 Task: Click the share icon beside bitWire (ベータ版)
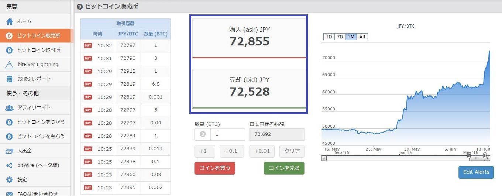10,165
